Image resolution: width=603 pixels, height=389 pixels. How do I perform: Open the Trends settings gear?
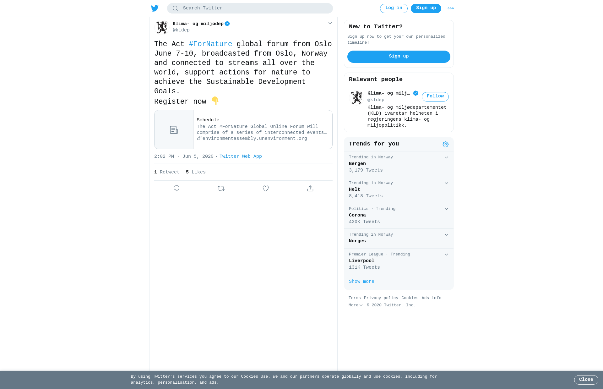pos(446,144)
